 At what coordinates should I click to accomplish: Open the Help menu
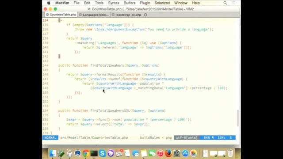pyautogui.click(x=195, y=3)
